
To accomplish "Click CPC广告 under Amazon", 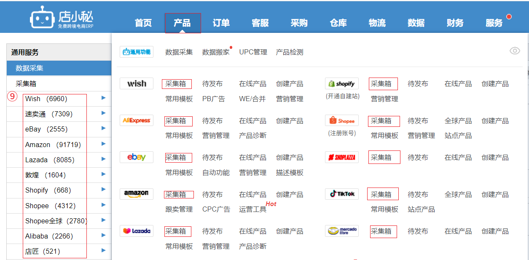I will [216, 209].
